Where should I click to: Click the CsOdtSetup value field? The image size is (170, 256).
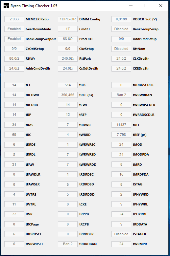tap(14, 49)
